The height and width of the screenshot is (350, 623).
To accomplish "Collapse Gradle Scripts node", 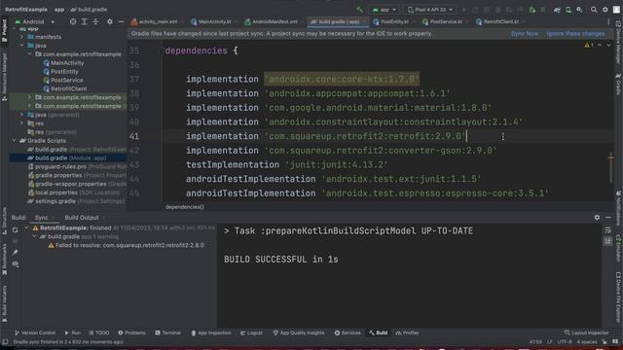I will click(14, 140).
